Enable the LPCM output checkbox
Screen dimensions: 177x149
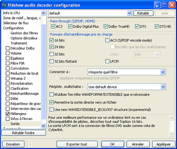pyautogui.click(x=107, y=61)
